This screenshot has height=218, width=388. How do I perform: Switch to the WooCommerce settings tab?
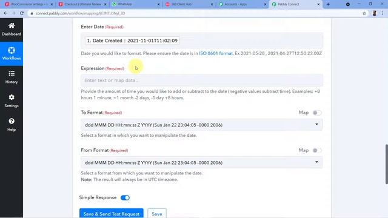29,4
